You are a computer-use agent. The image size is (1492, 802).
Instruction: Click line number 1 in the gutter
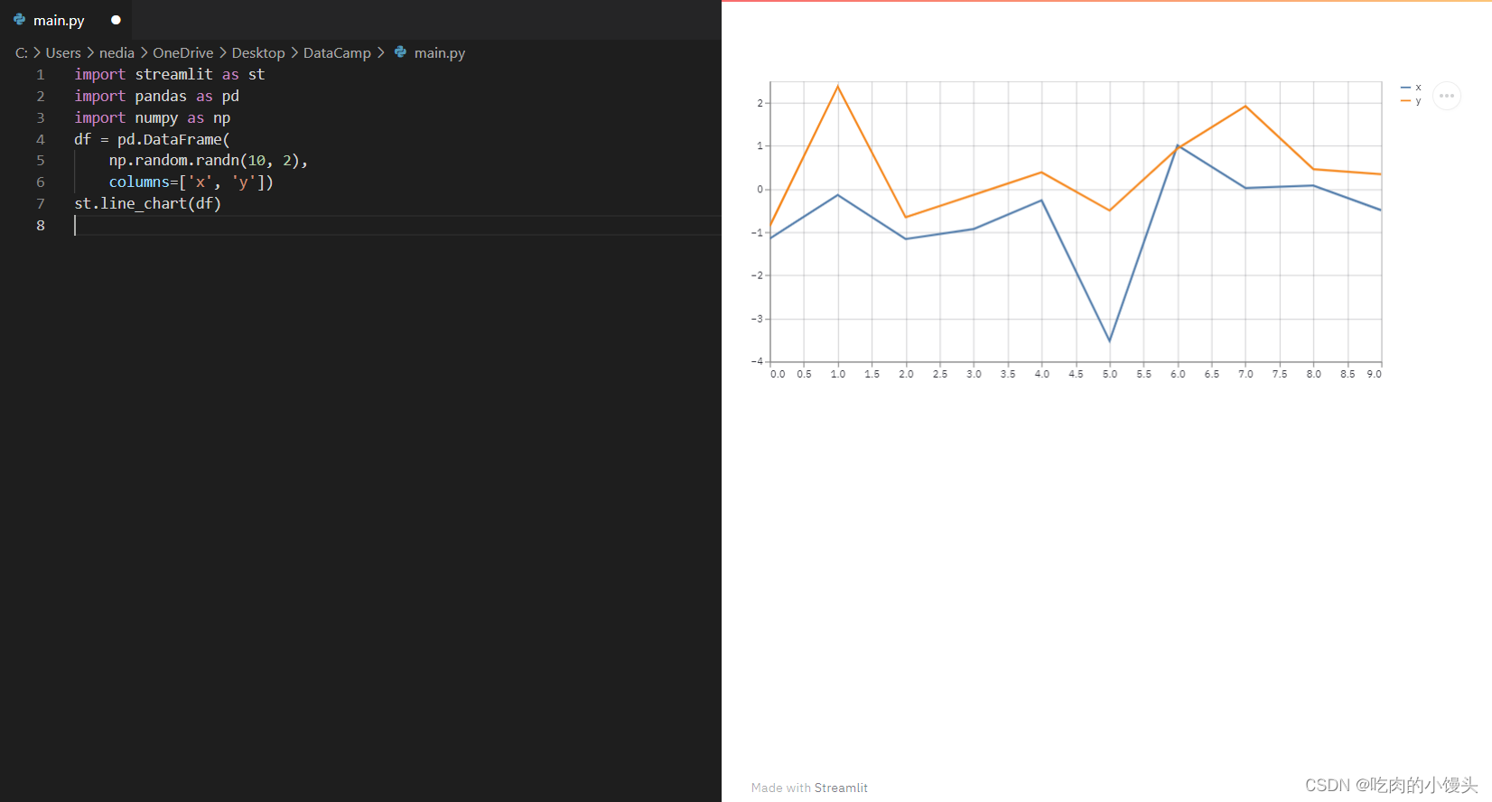(x=41, y=74)
